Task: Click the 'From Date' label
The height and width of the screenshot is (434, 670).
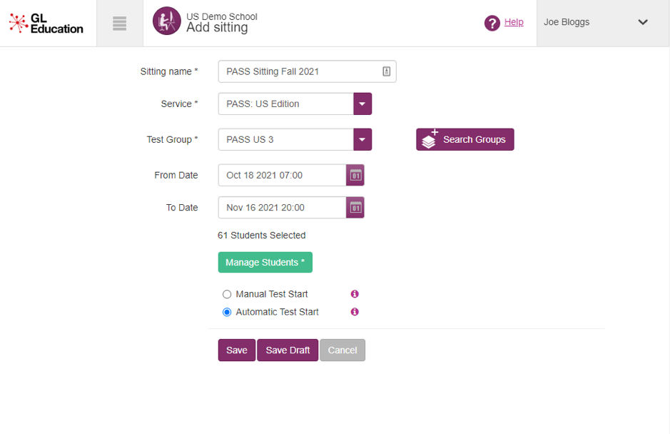Action: (x=176, y=176)
